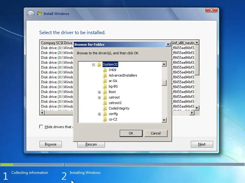Click folder tree scrollbar down arrow

click(164, 120)
